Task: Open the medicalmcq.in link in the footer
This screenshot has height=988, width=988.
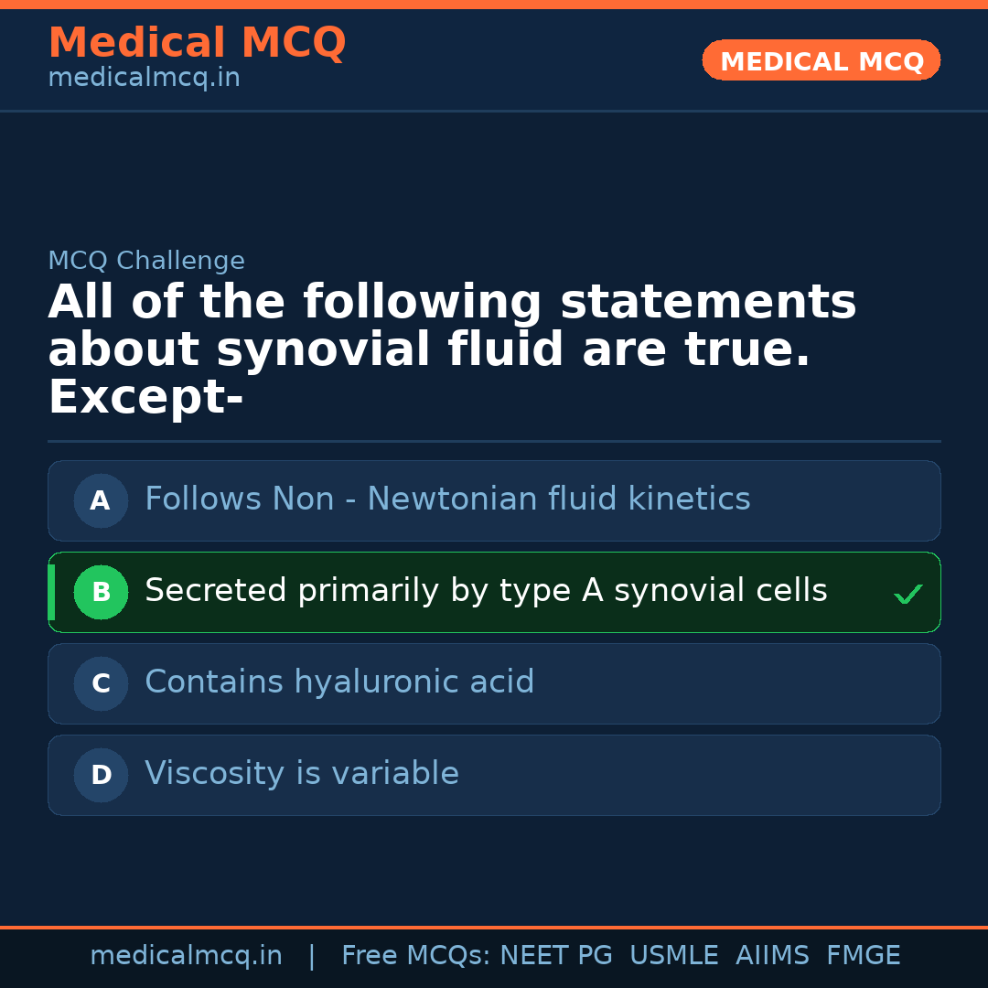Action: click(x=186, y=956)
